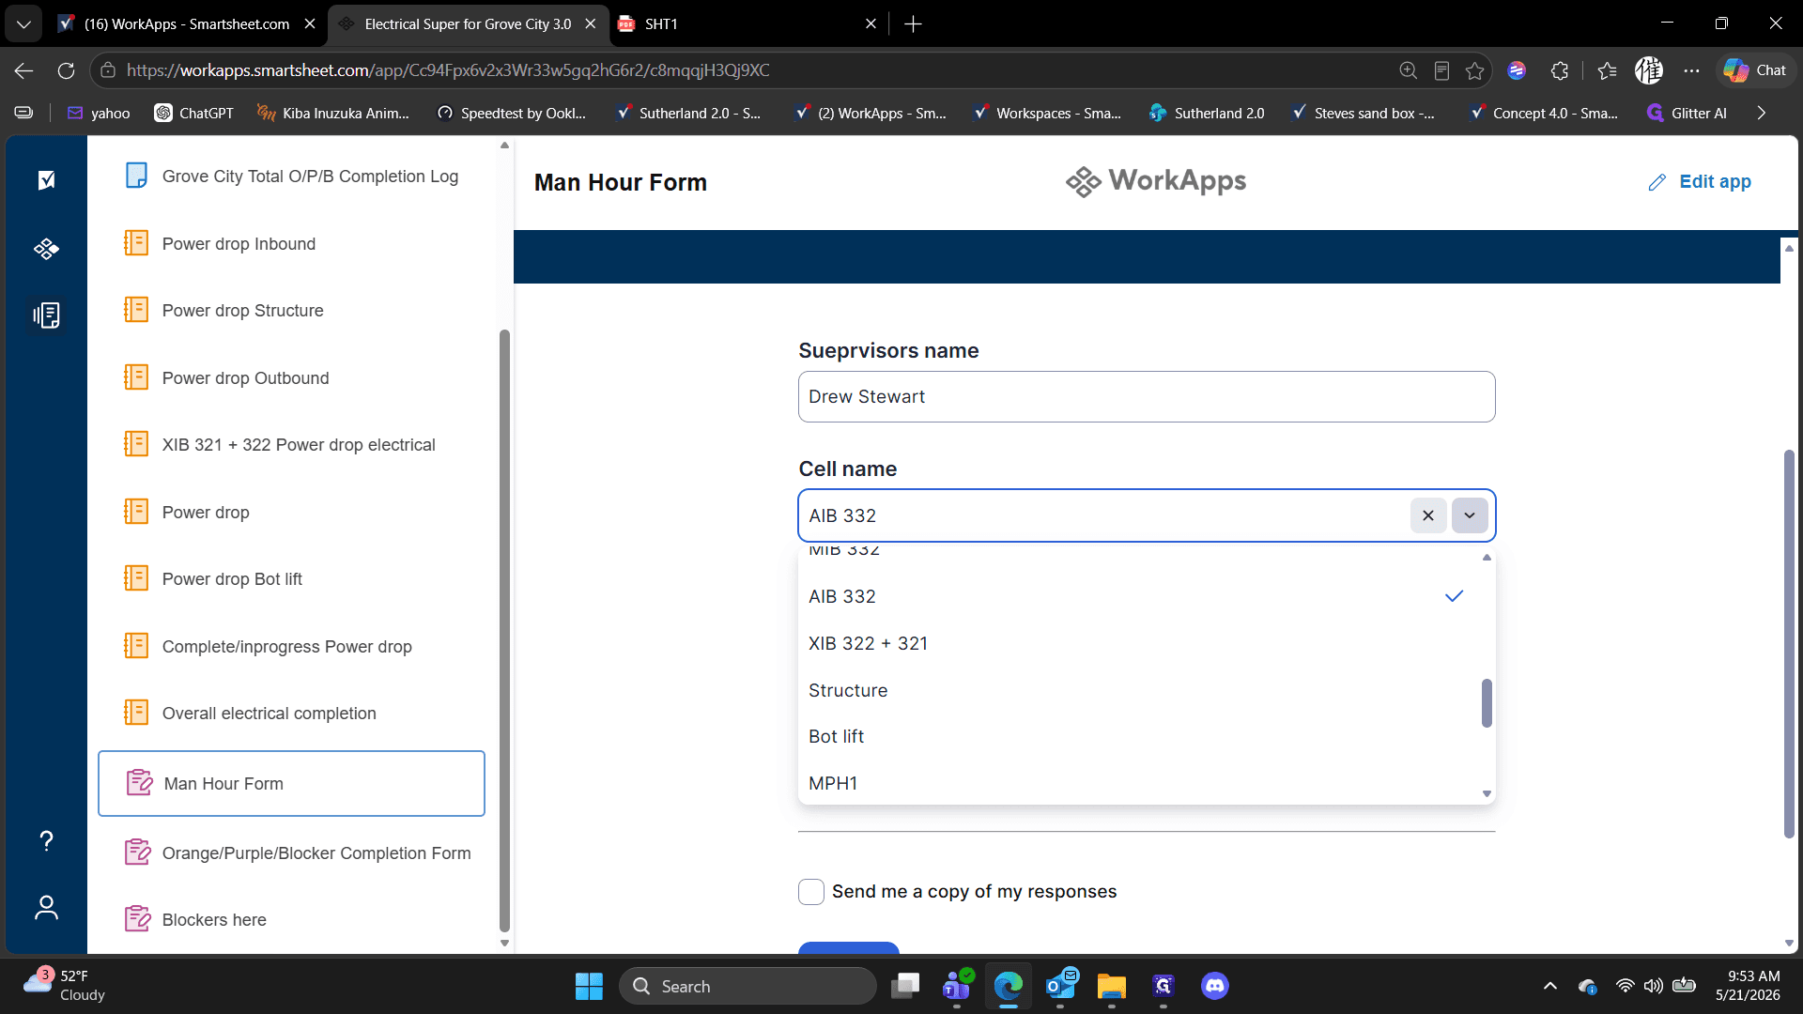1803x1014 pixels.
Task: Click the Windows Start button
Action: 589,986
